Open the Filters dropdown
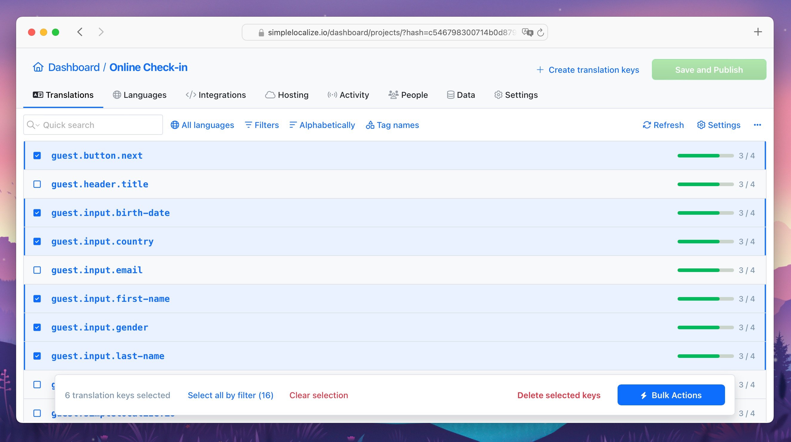Screen dimensions: 791x442 point(262,125)
